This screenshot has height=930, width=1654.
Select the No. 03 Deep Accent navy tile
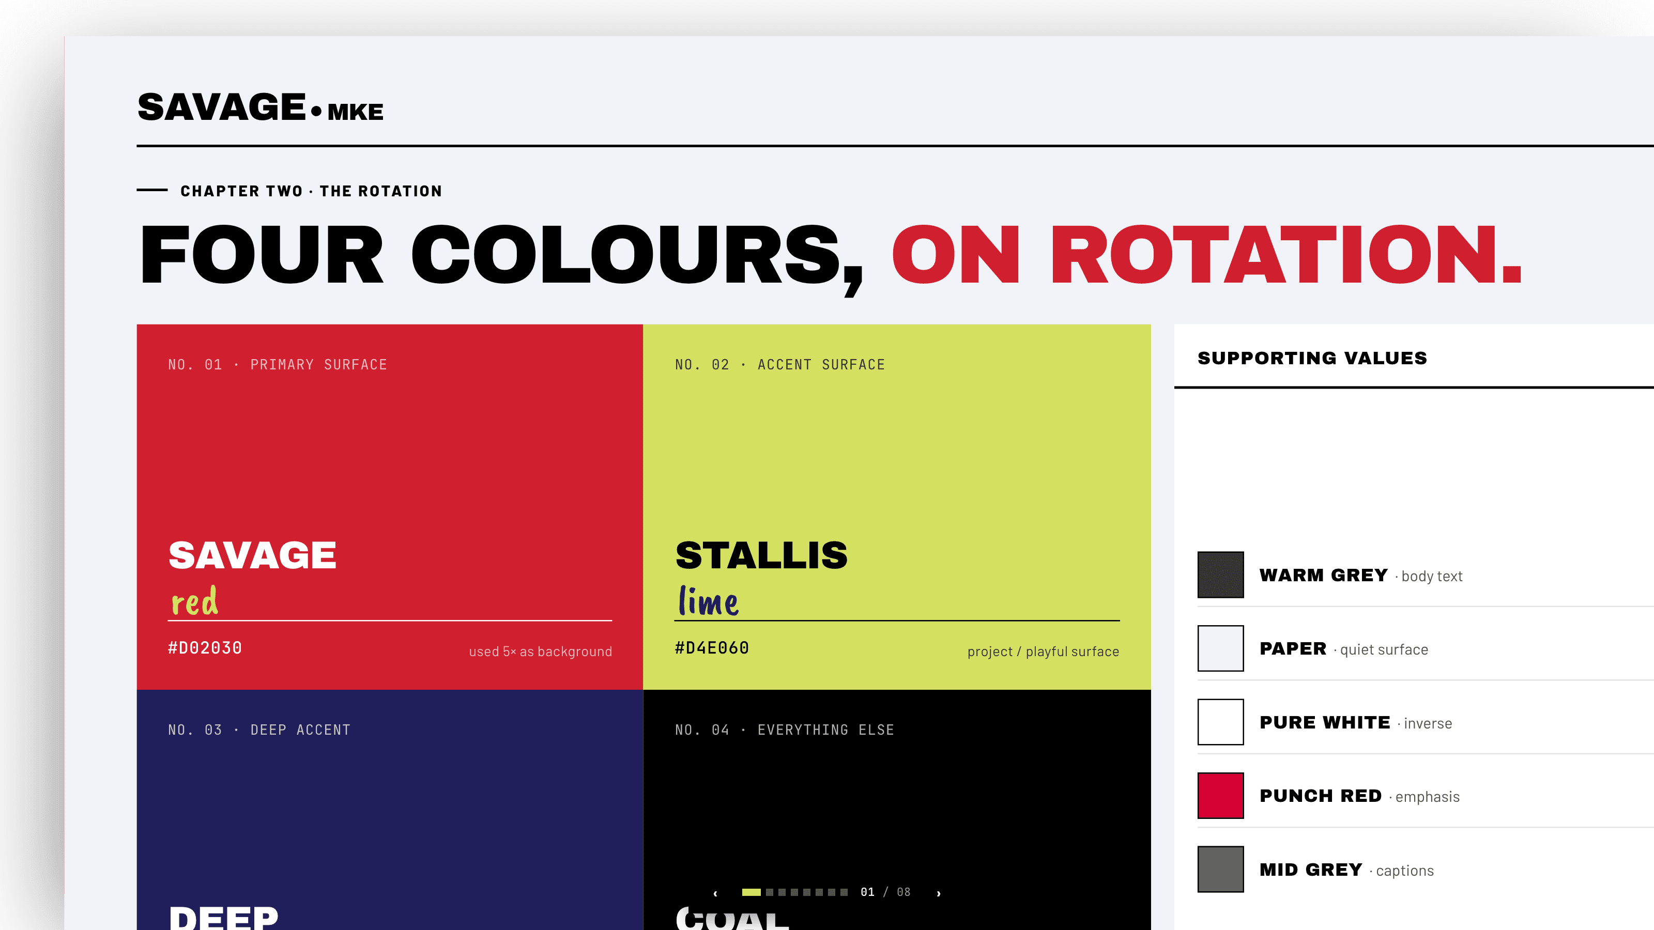[390, 810]
